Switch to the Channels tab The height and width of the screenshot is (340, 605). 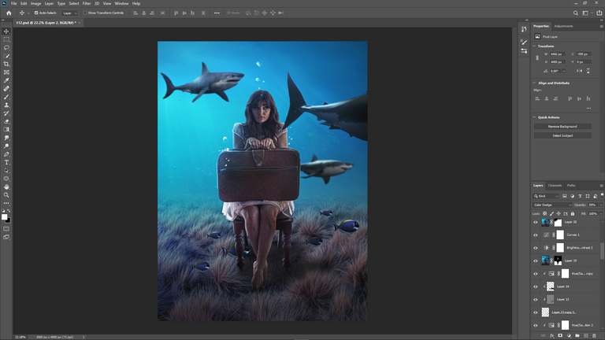coord(555,186)
